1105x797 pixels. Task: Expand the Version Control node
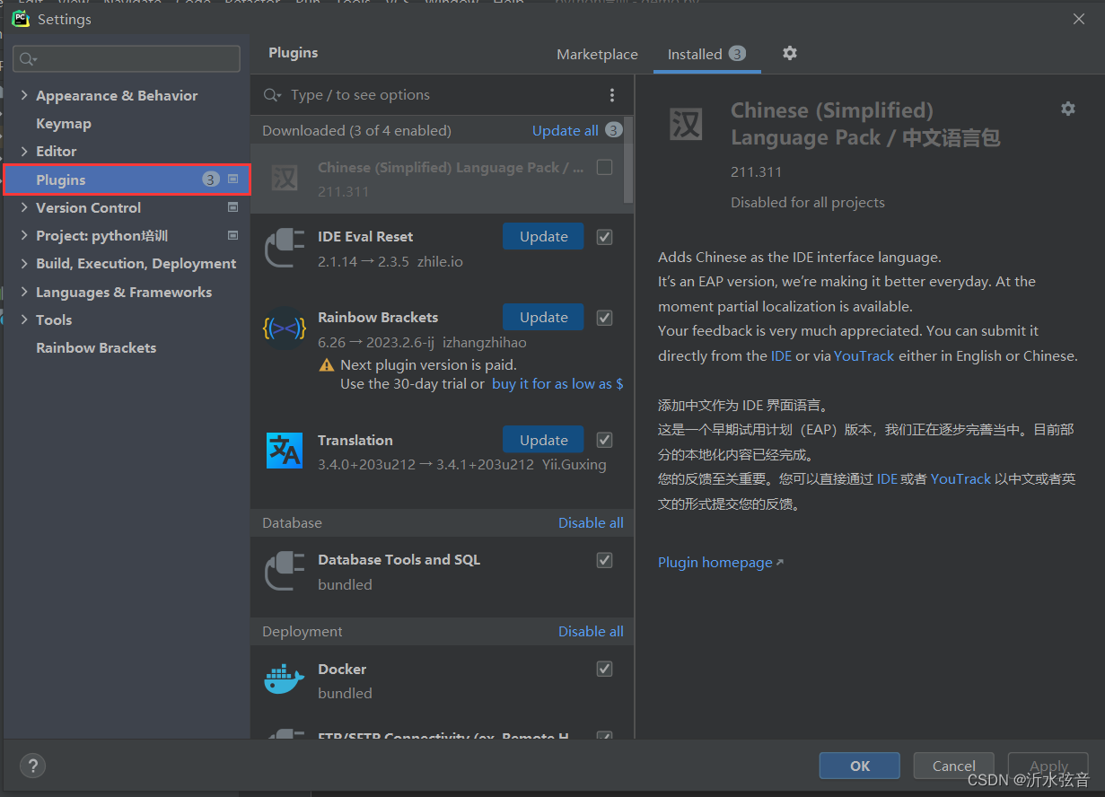(x=24, y=207)
